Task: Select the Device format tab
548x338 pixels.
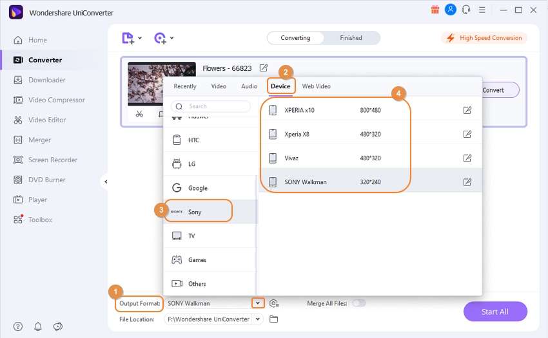Action: [280, 86]
